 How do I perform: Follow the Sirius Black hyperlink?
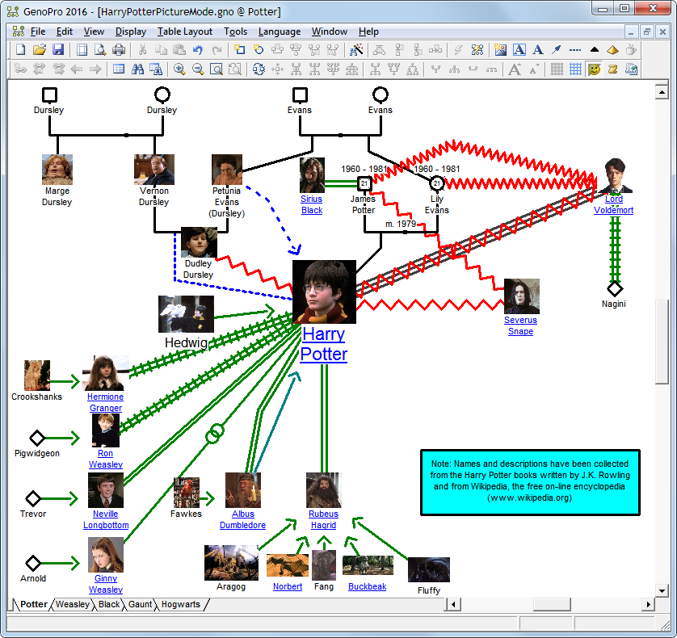pyautogui.click(x=312, y=204)
